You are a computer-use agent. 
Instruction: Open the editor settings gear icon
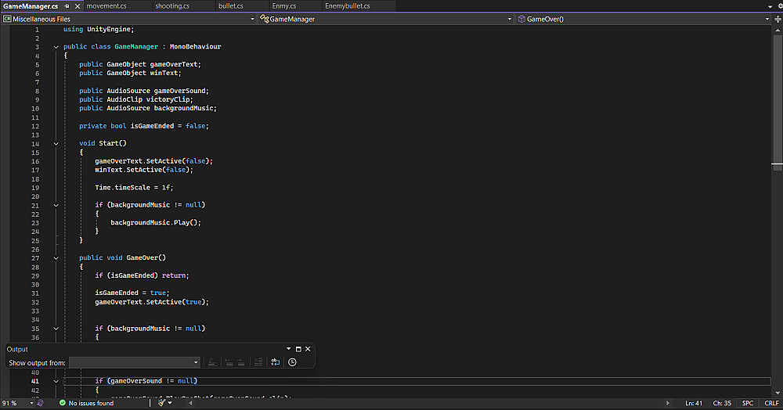[x=780, y=6]
